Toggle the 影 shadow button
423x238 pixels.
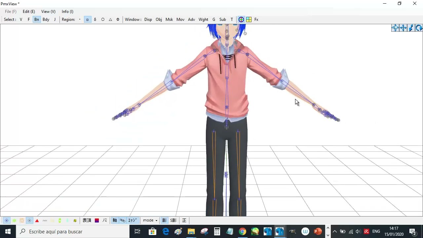(x=164, y=220)
